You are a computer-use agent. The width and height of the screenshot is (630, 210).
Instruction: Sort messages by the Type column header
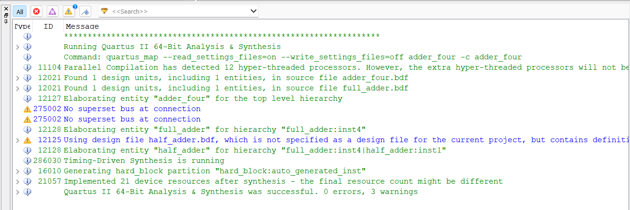[x=23, y=26]
